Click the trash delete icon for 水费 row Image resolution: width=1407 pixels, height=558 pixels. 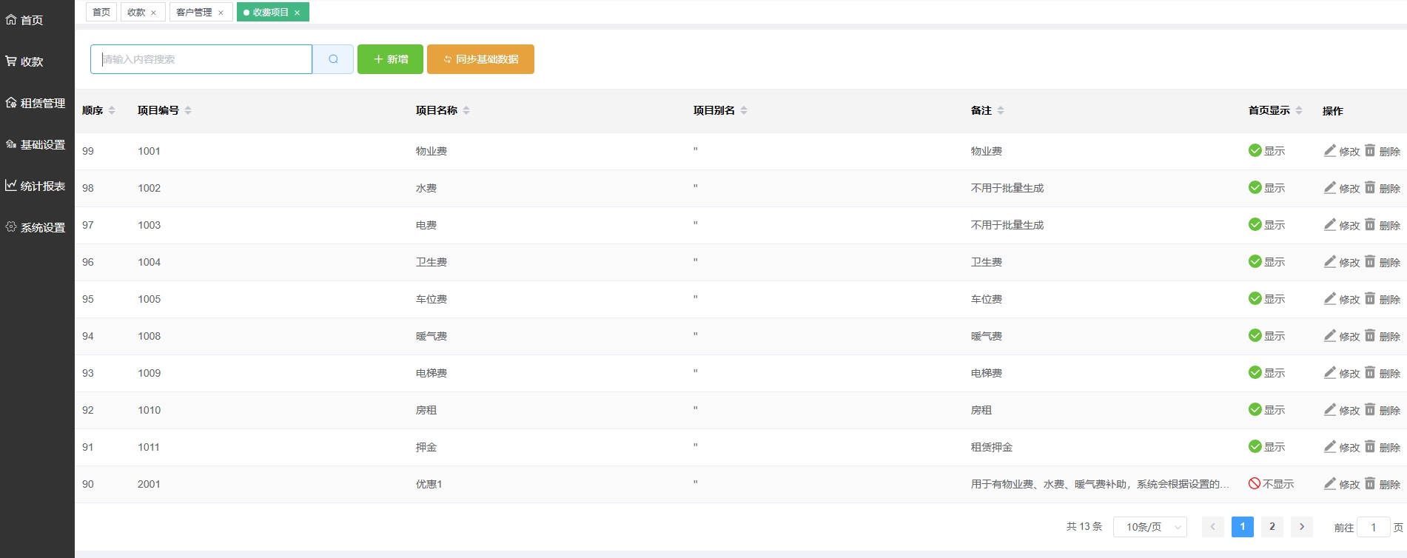[1370, 188]
